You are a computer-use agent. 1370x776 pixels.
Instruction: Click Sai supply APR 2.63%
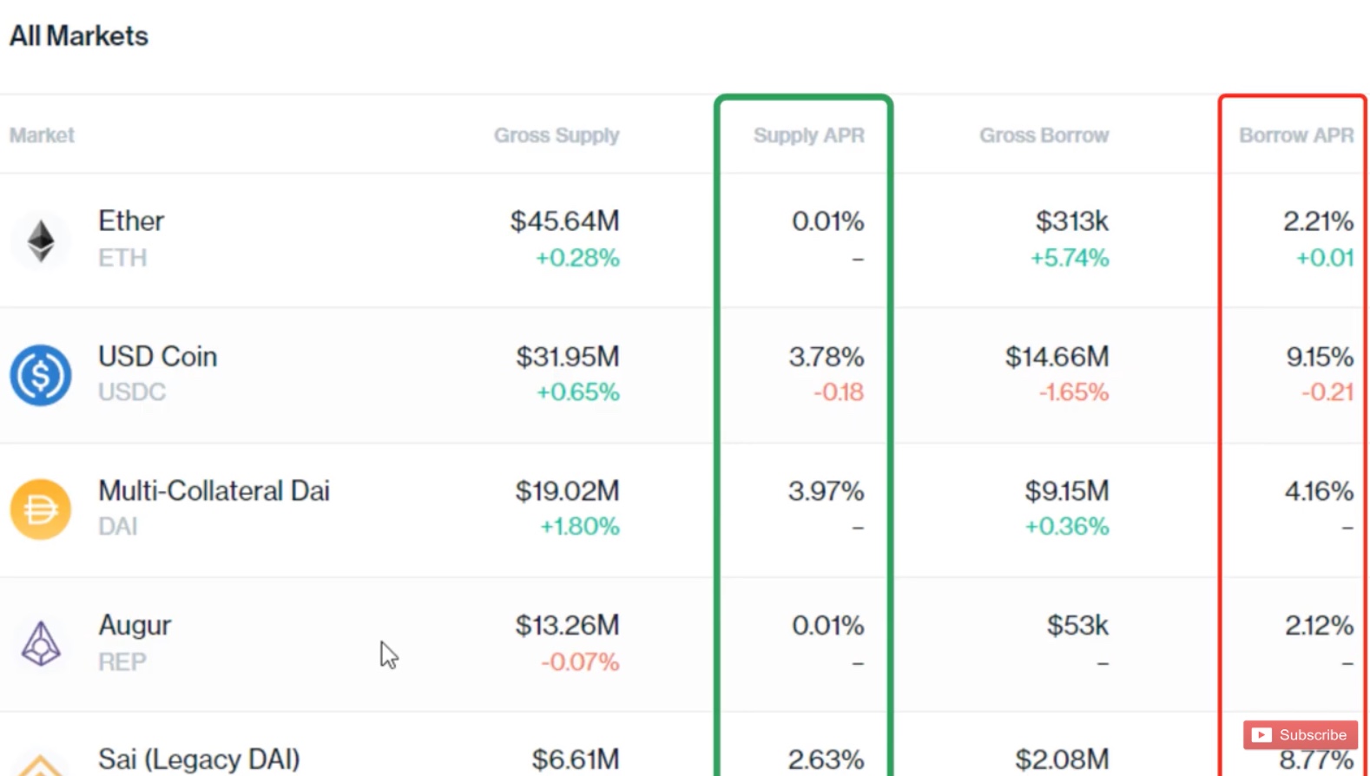click(x=826, y=760)
